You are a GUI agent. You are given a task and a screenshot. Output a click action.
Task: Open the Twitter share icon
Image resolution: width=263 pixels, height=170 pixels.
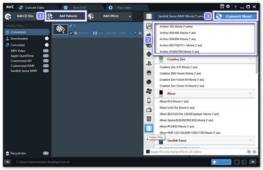point(237,162)
